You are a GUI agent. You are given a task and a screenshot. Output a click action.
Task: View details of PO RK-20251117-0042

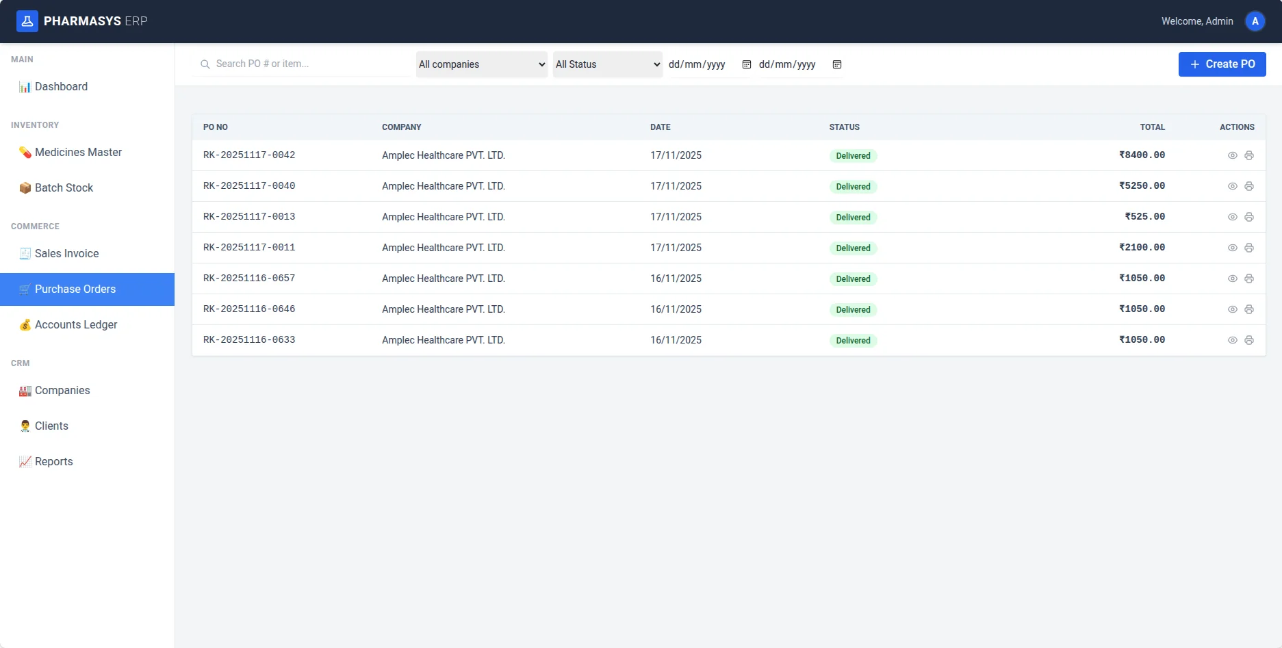point(1232,155)
